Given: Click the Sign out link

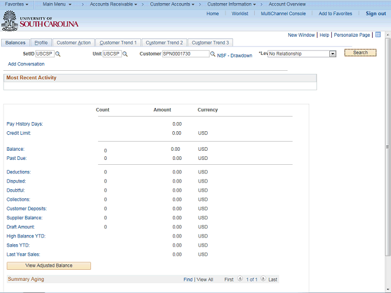Looking at the screenshot, I should [x=376, y=13].
